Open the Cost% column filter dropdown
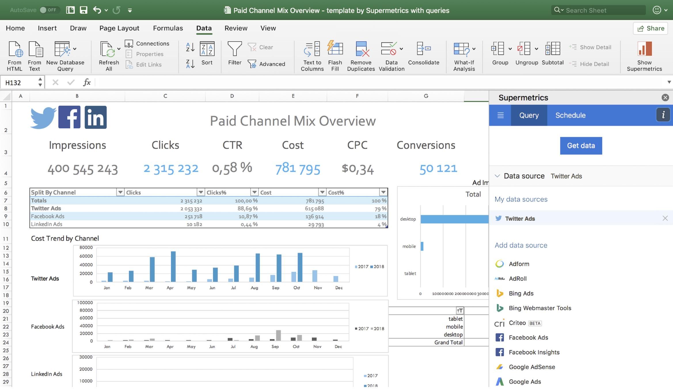This screenshot has width=673, height=389. click(383, 192)
